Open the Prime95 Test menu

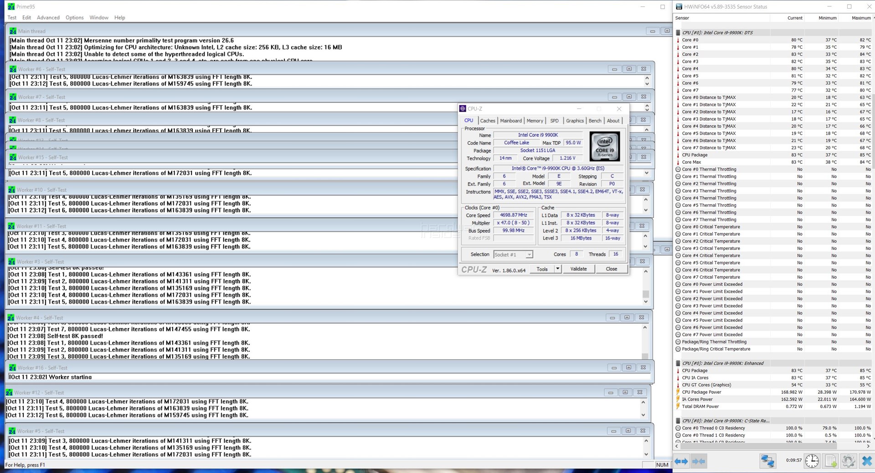pos(12,18)
